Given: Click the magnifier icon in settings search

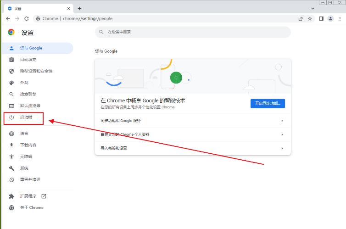Looking at the screenshot, I should pos(101,32).
